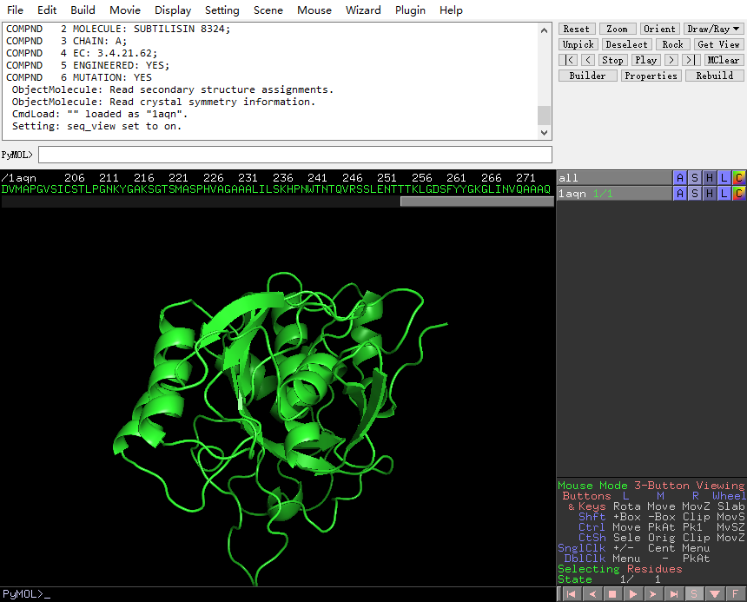The image size is (747, 602).
Task: Jump to last frame using bottom bar icon
Action: click(674, 594)
